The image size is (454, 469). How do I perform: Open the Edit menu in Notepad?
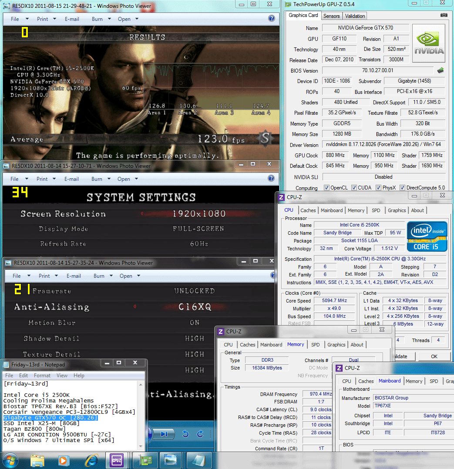pyautogui.click(x=24, y=376)
